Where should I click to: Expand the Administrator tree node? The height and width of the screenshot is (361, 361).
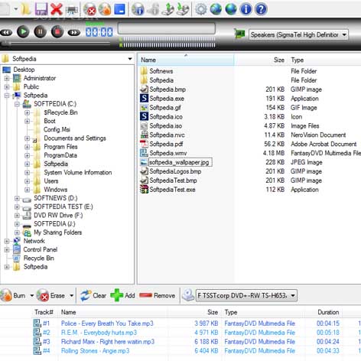(7, 78)
